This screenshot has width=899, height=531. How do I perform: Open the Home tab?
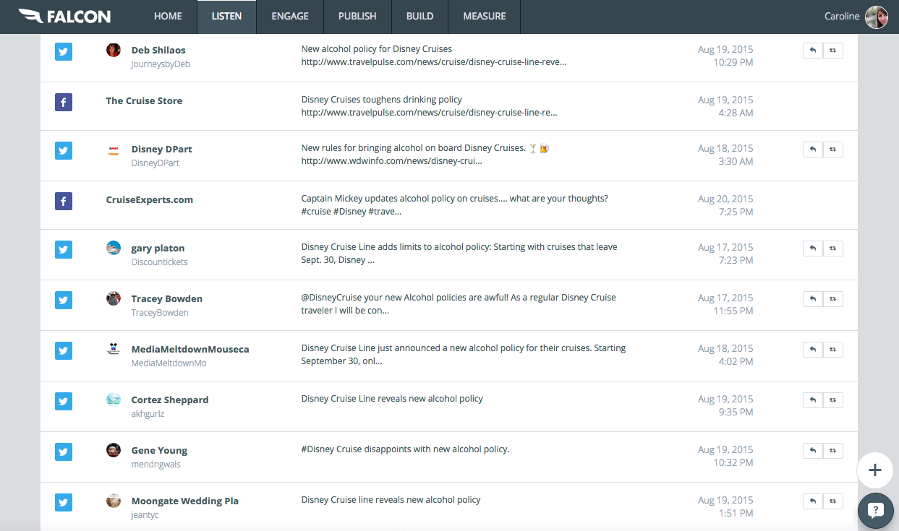pyautogui.click(x=168, y=16)
